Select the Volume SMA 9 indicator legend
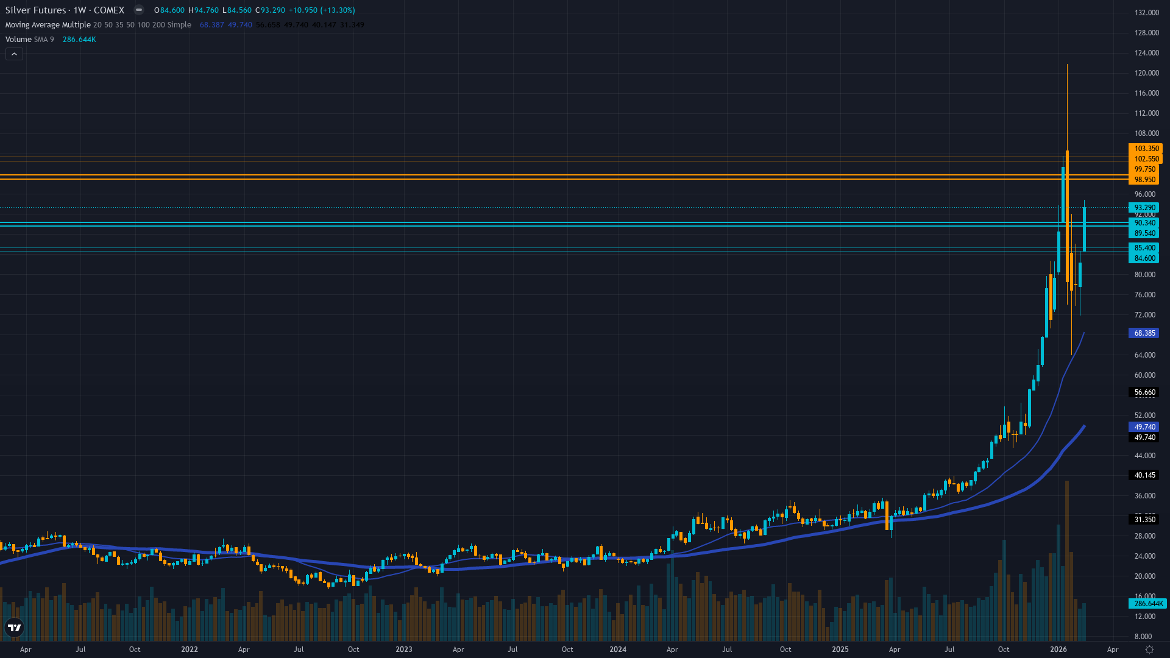Image resolution: width=1170 pixels, height=658 pixels. coord(30,40)
